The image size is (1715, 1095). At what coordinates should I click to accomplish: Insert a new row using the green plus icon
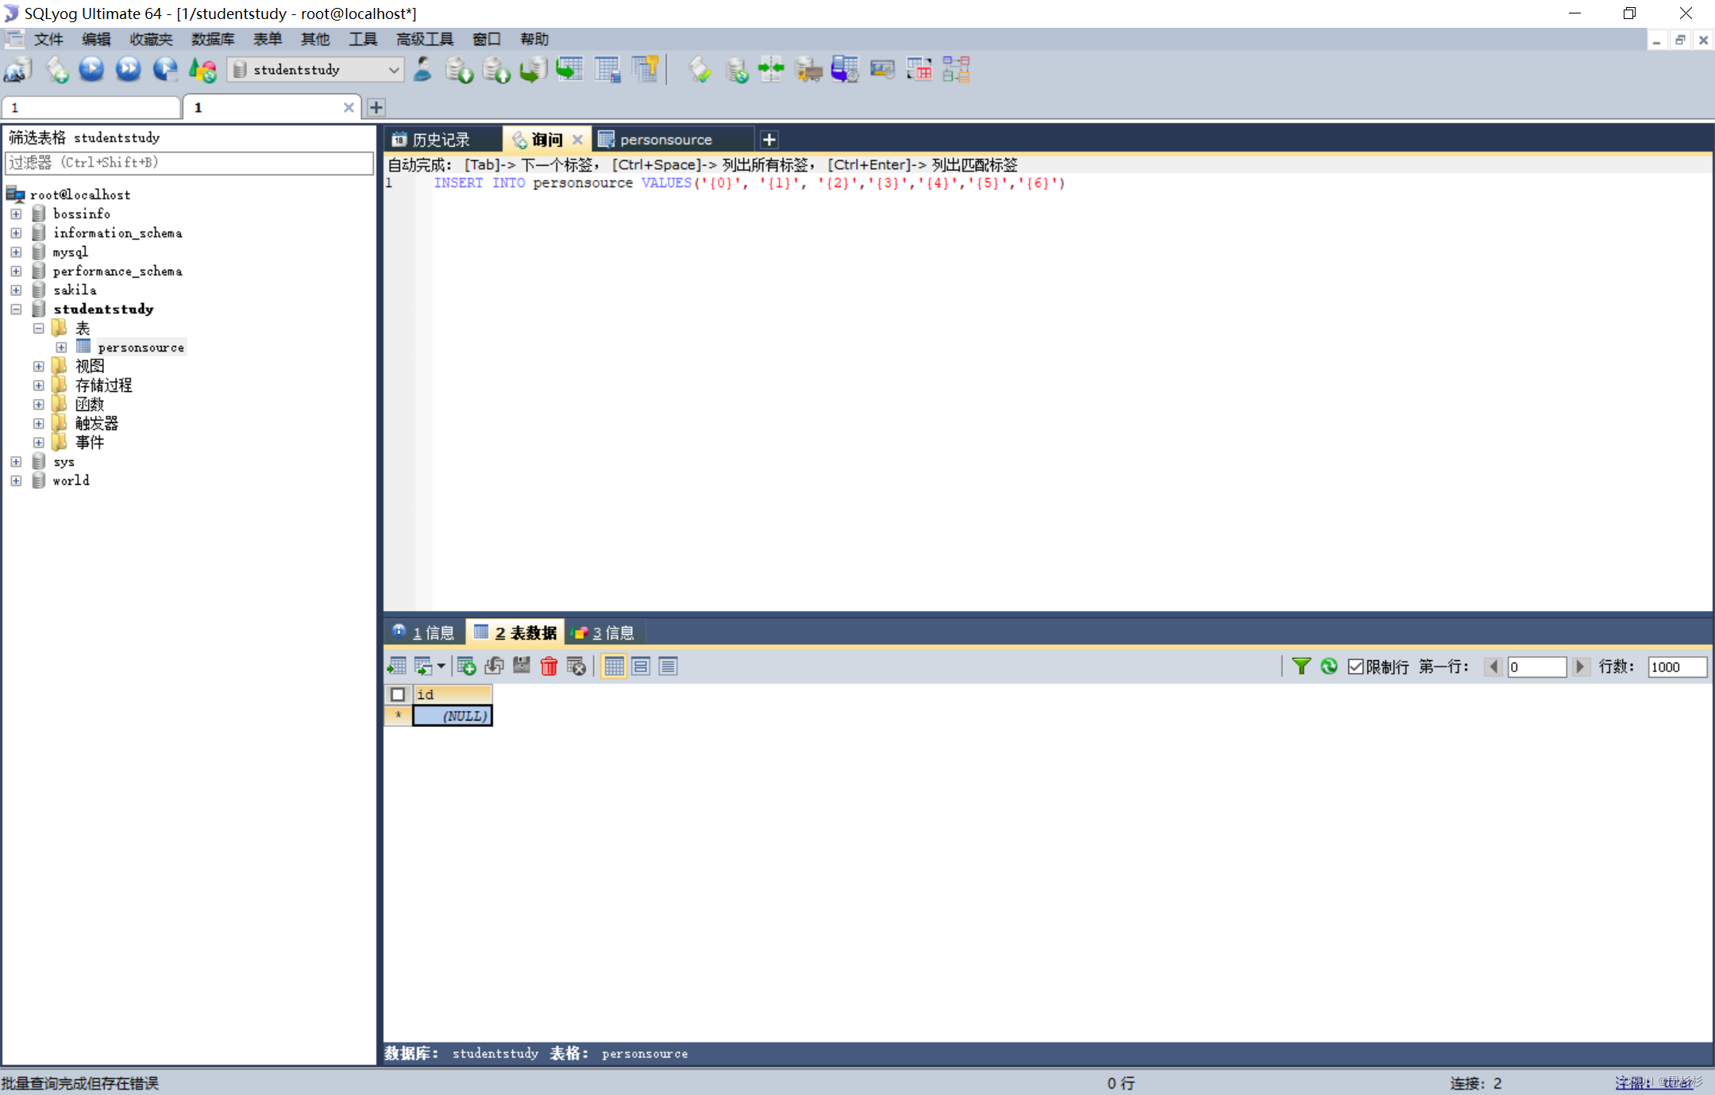[x=467, y=667]
